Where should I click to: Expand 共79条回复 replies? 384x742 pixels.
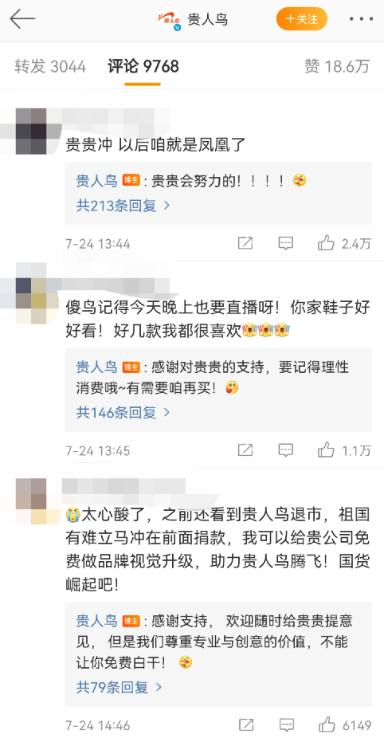point(120,688)
